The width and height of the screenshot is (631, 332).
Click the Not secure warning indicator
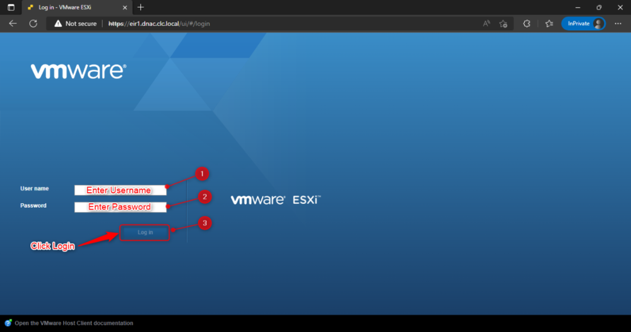[x=76, y=24]
